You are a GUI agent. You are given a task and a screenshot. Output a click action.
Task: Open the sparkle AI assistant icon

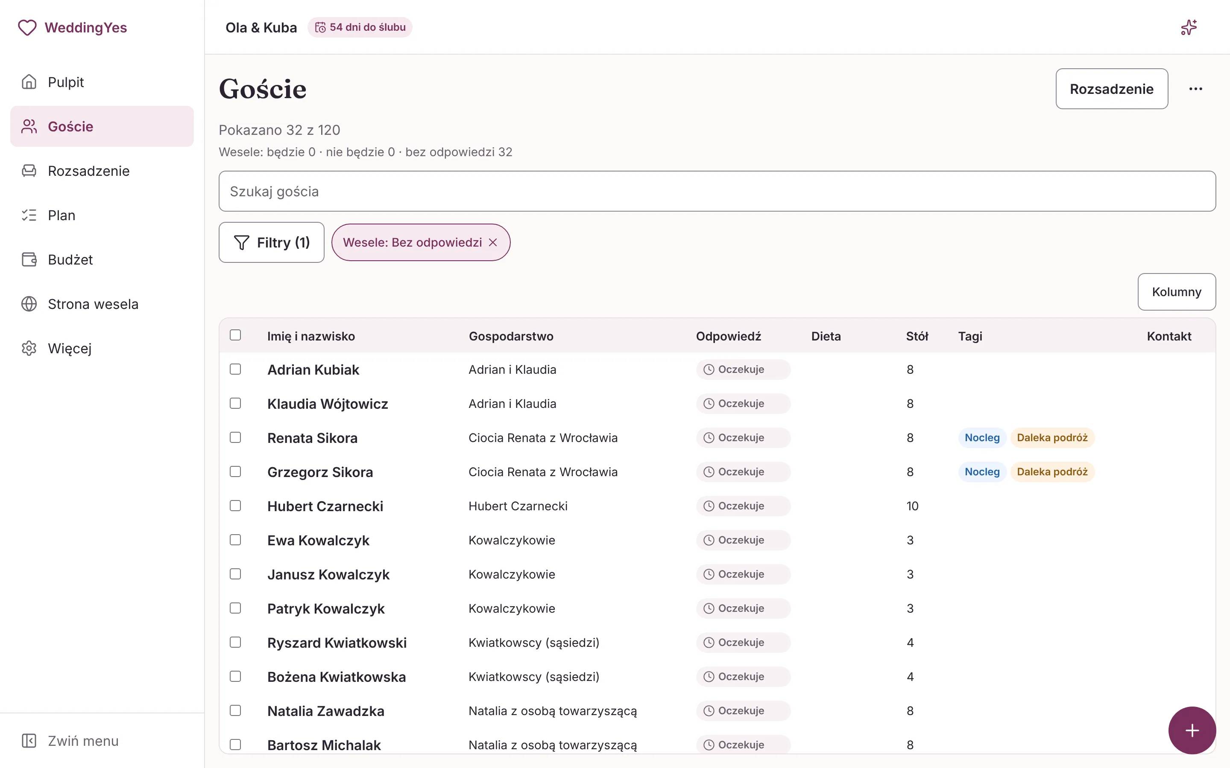(1189, 27)
